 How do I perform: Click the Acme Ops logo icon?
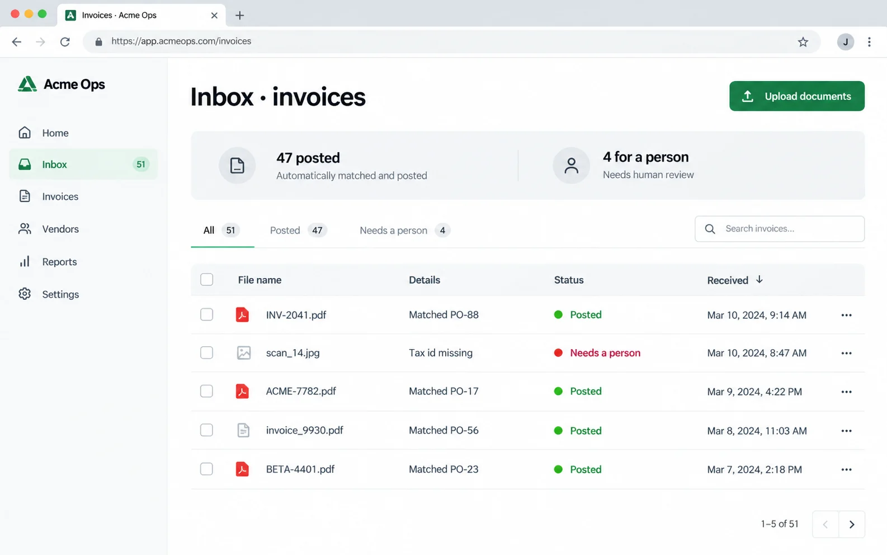point(27,84)
